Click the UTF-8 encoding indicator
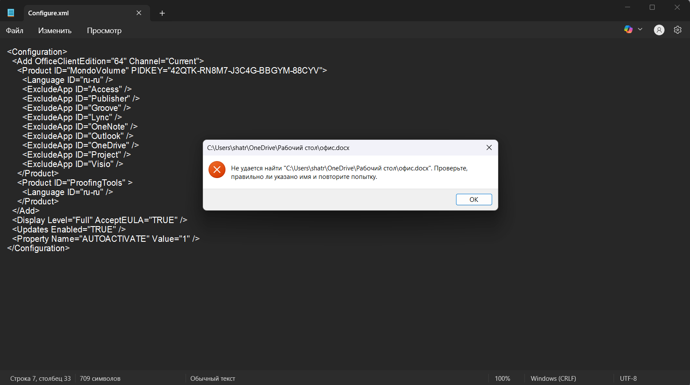The image size is (690, 385). (x=628, y=379)
